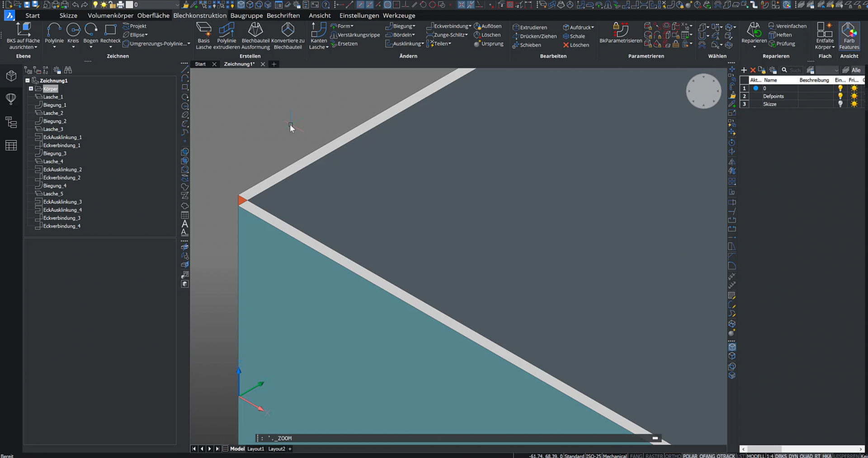Click the text tool A in vertical toolbar
868x458 pixels.
[184, 224]
